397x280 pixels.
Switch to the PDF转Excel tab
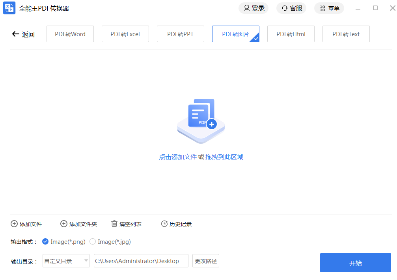pos(125,34)
